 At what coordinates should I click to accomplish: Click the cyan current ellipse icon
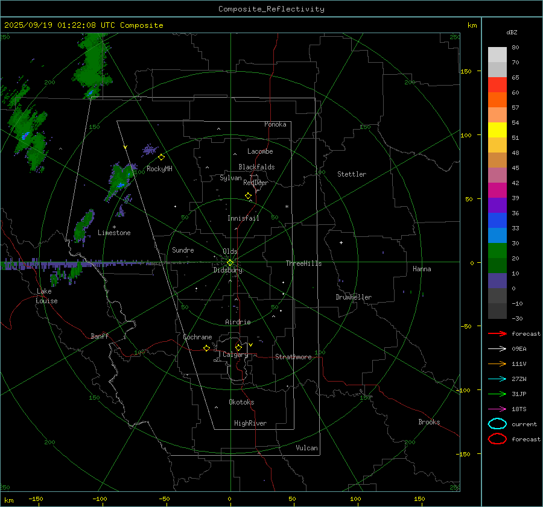click(497, 424)
